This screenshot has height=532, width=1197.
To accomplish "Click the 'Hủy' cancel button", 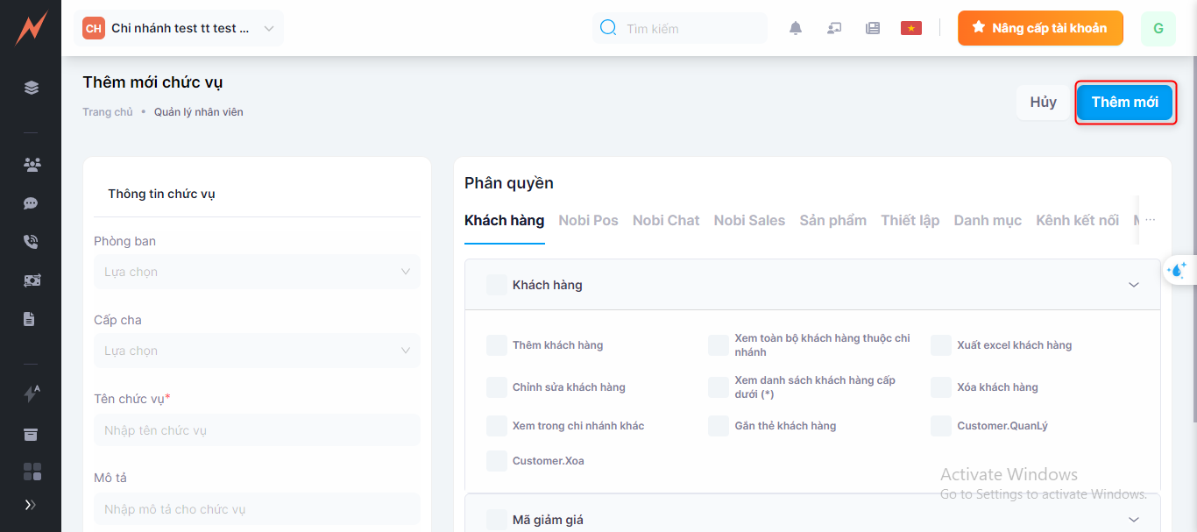I will click(1043, 103).
